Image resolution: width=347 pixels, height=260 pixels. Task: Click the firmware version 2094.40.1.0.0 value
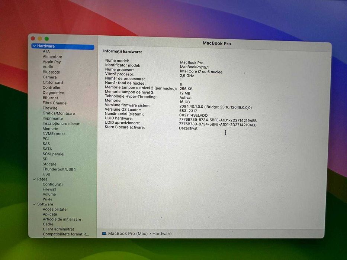[215, 107]
